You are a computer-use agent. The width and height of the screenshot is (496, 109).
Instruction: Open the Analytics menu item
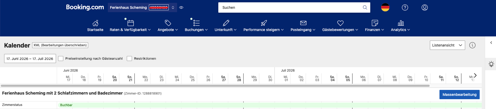(400, 30)
